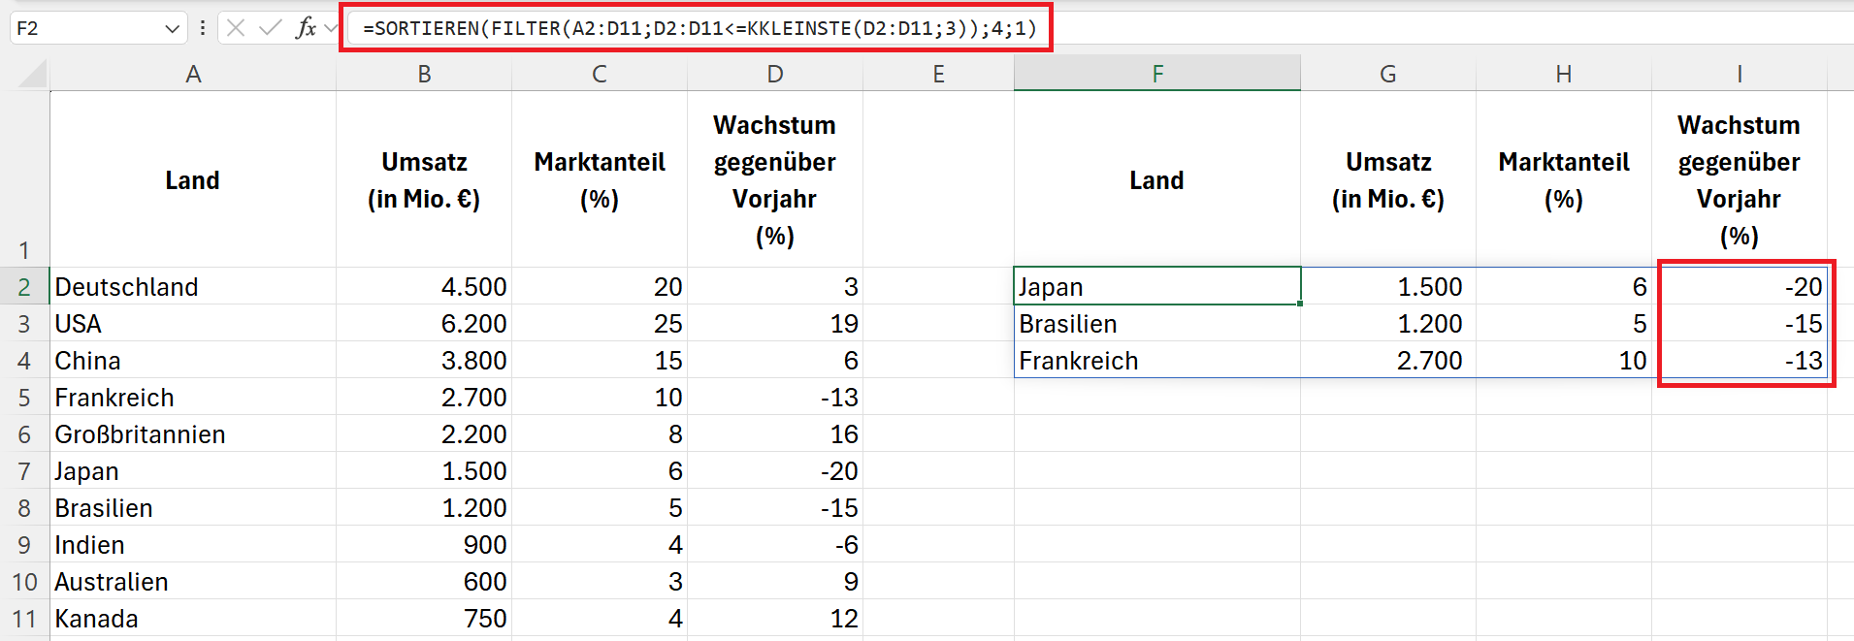1854x641 pixels.
Task: Select 'Frankreich' result cell in column F
Action: (1157, 361)
